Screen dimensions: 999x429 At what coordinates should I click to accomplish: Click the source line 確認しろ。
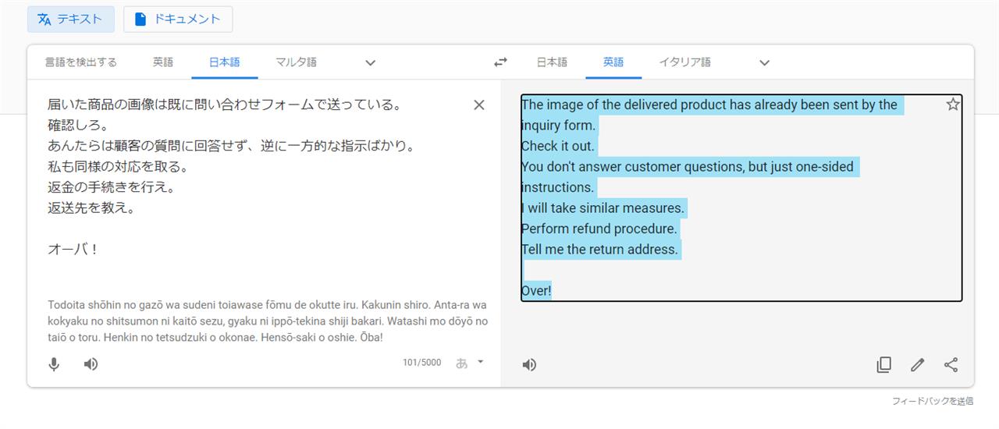[x=78, y=125]
